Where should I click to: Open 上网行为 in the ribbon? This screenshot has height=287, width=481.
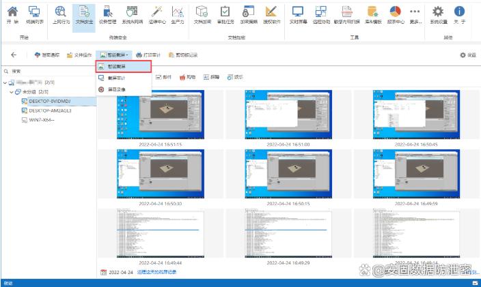[60, 14]
